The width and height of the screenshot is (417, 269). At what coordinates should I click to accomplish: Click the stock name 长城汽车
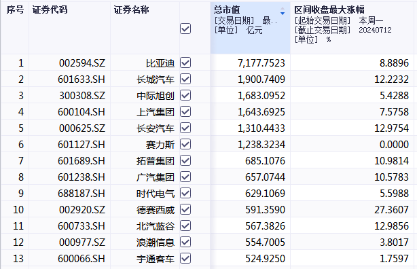pyautogui.click(x=156, y=79)
